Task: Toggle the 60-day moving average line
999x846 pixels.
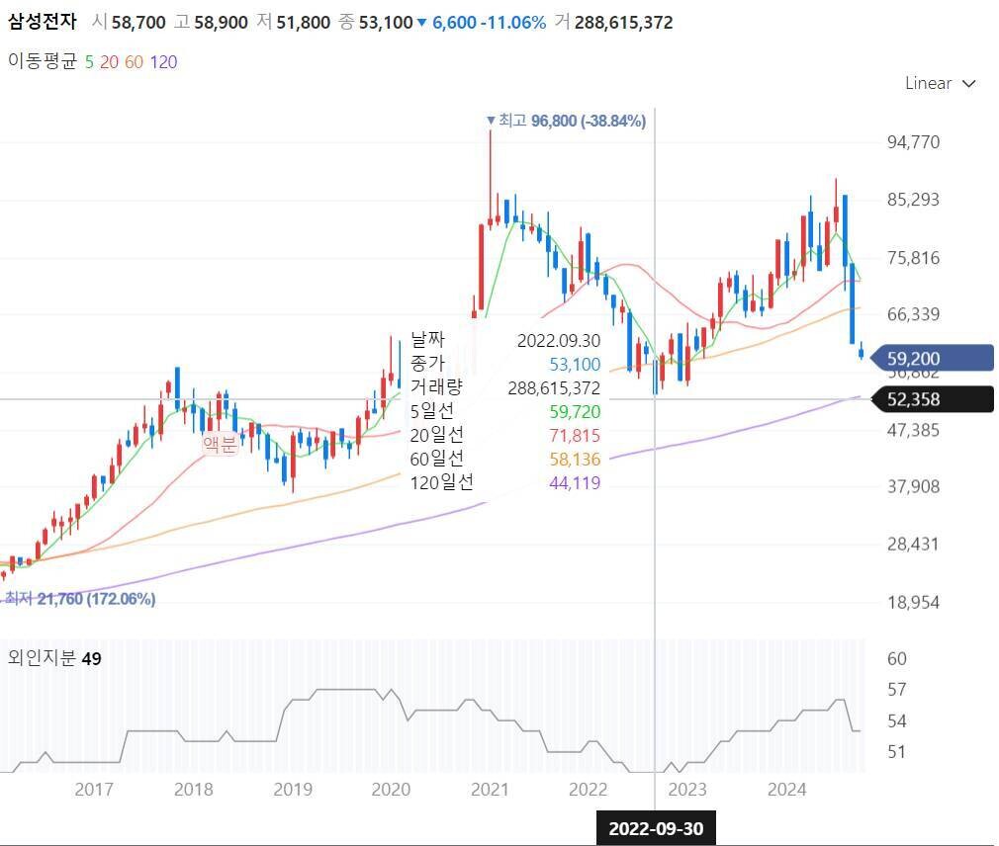Action: click(134, 62)
